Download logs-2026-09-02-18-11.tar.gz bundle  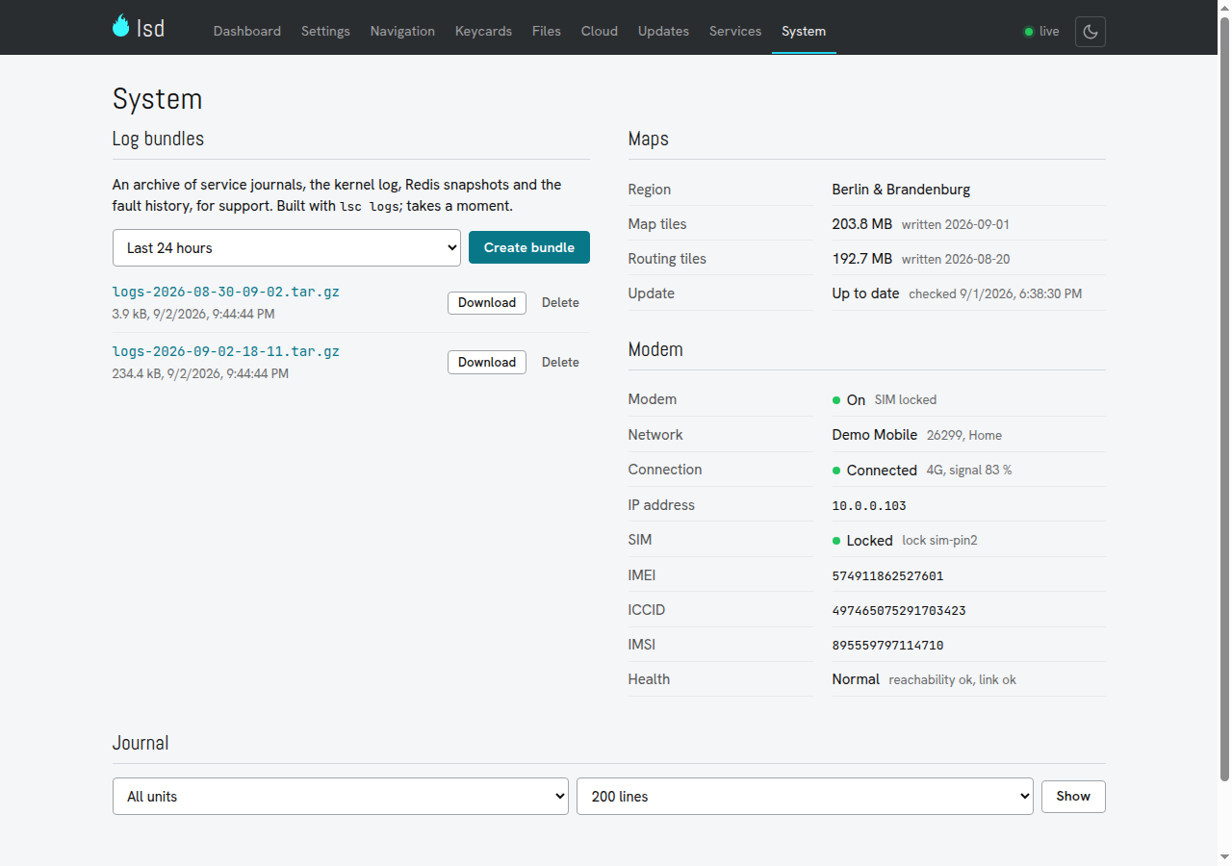pos(487,362)
